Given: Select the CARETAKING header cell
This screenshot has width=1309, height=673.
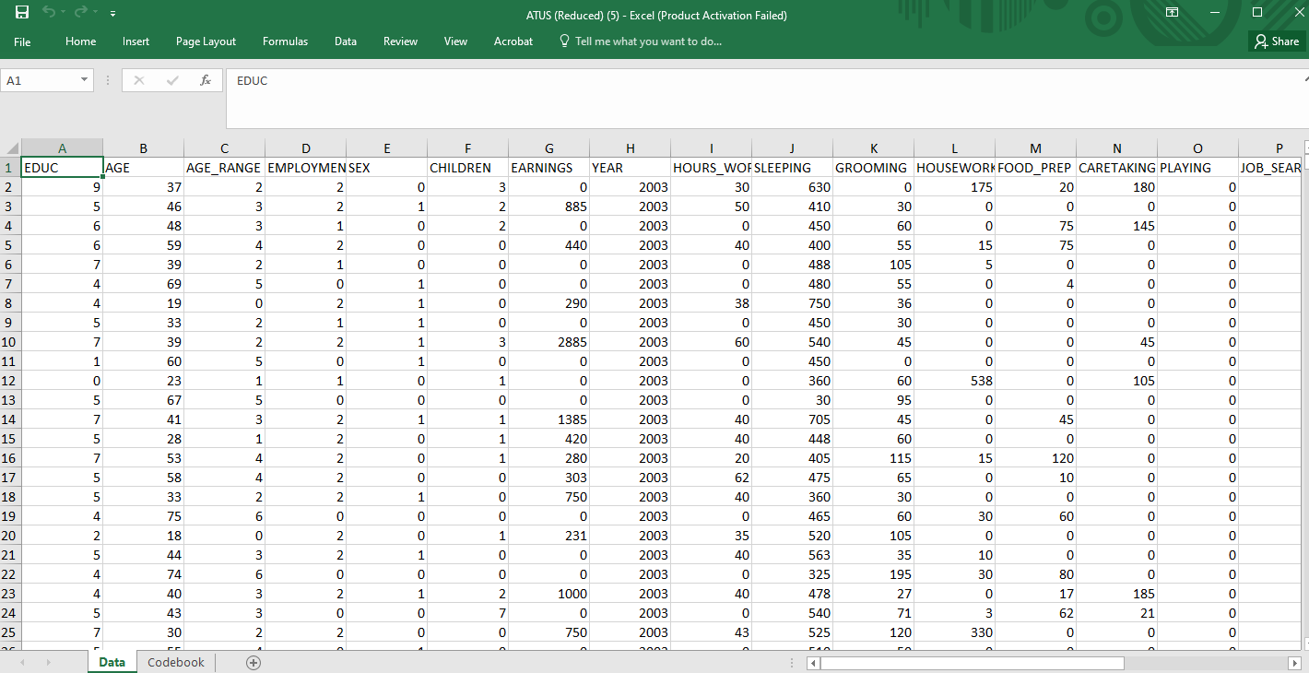Looking at the screenshot, I should point(1116,168).
